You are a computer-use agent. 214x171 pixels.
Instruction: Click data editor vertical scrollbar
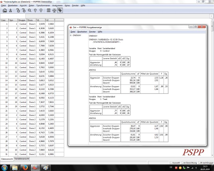click(x=212, y=87)
